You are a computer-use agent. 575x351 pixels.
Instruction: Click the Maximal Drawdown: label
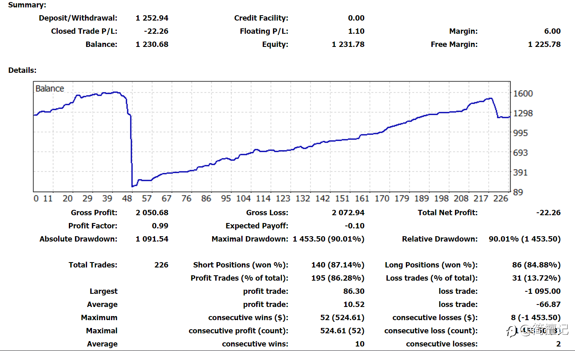[x=250, y=239]
